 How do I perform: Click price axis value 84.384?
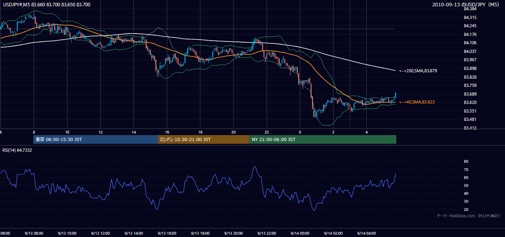coord(470,9)
